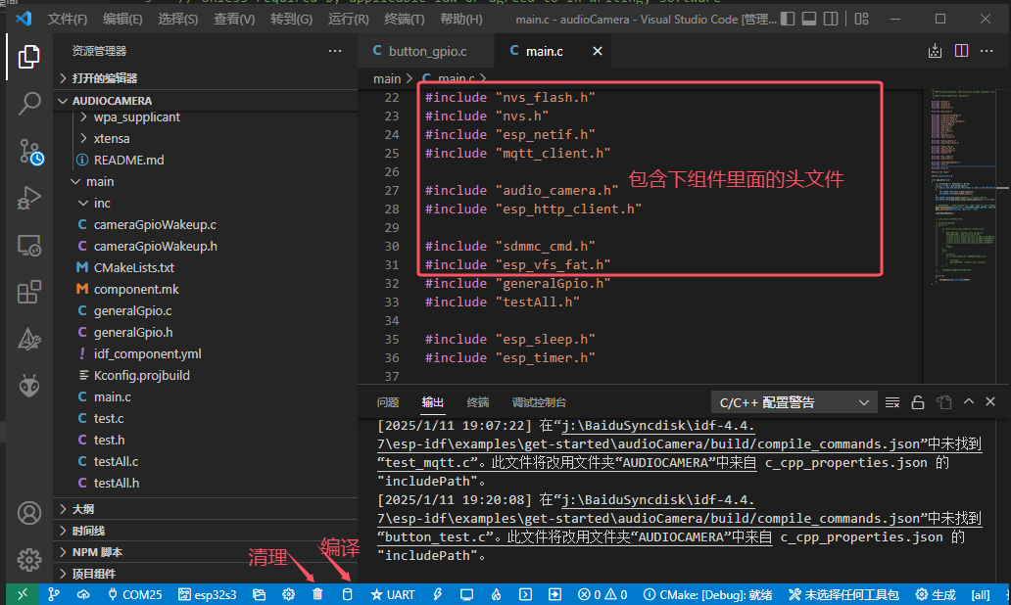Clear the output panel
This screenshot has width=1011, height=605.
[x=892, y=402]
